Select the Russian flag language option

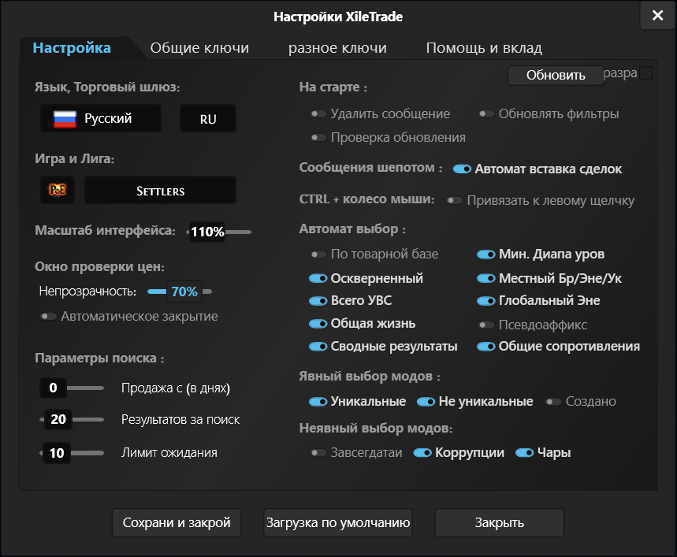(x=101, y=118)
